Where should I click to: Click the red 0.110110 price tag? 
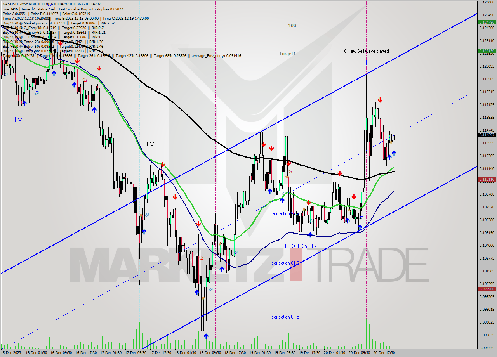point(487,180)
